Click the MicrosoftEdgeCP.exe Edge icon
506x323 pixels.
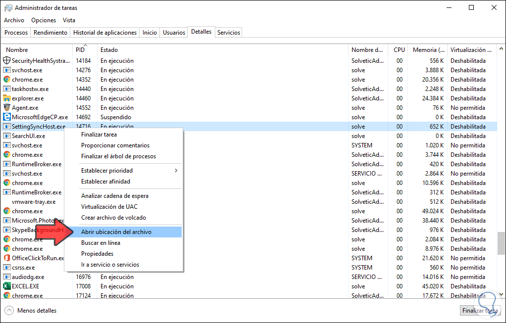coord(7,117)
